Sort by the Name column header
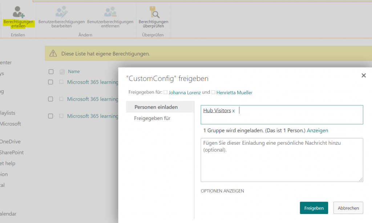 (x=74, y=71)
